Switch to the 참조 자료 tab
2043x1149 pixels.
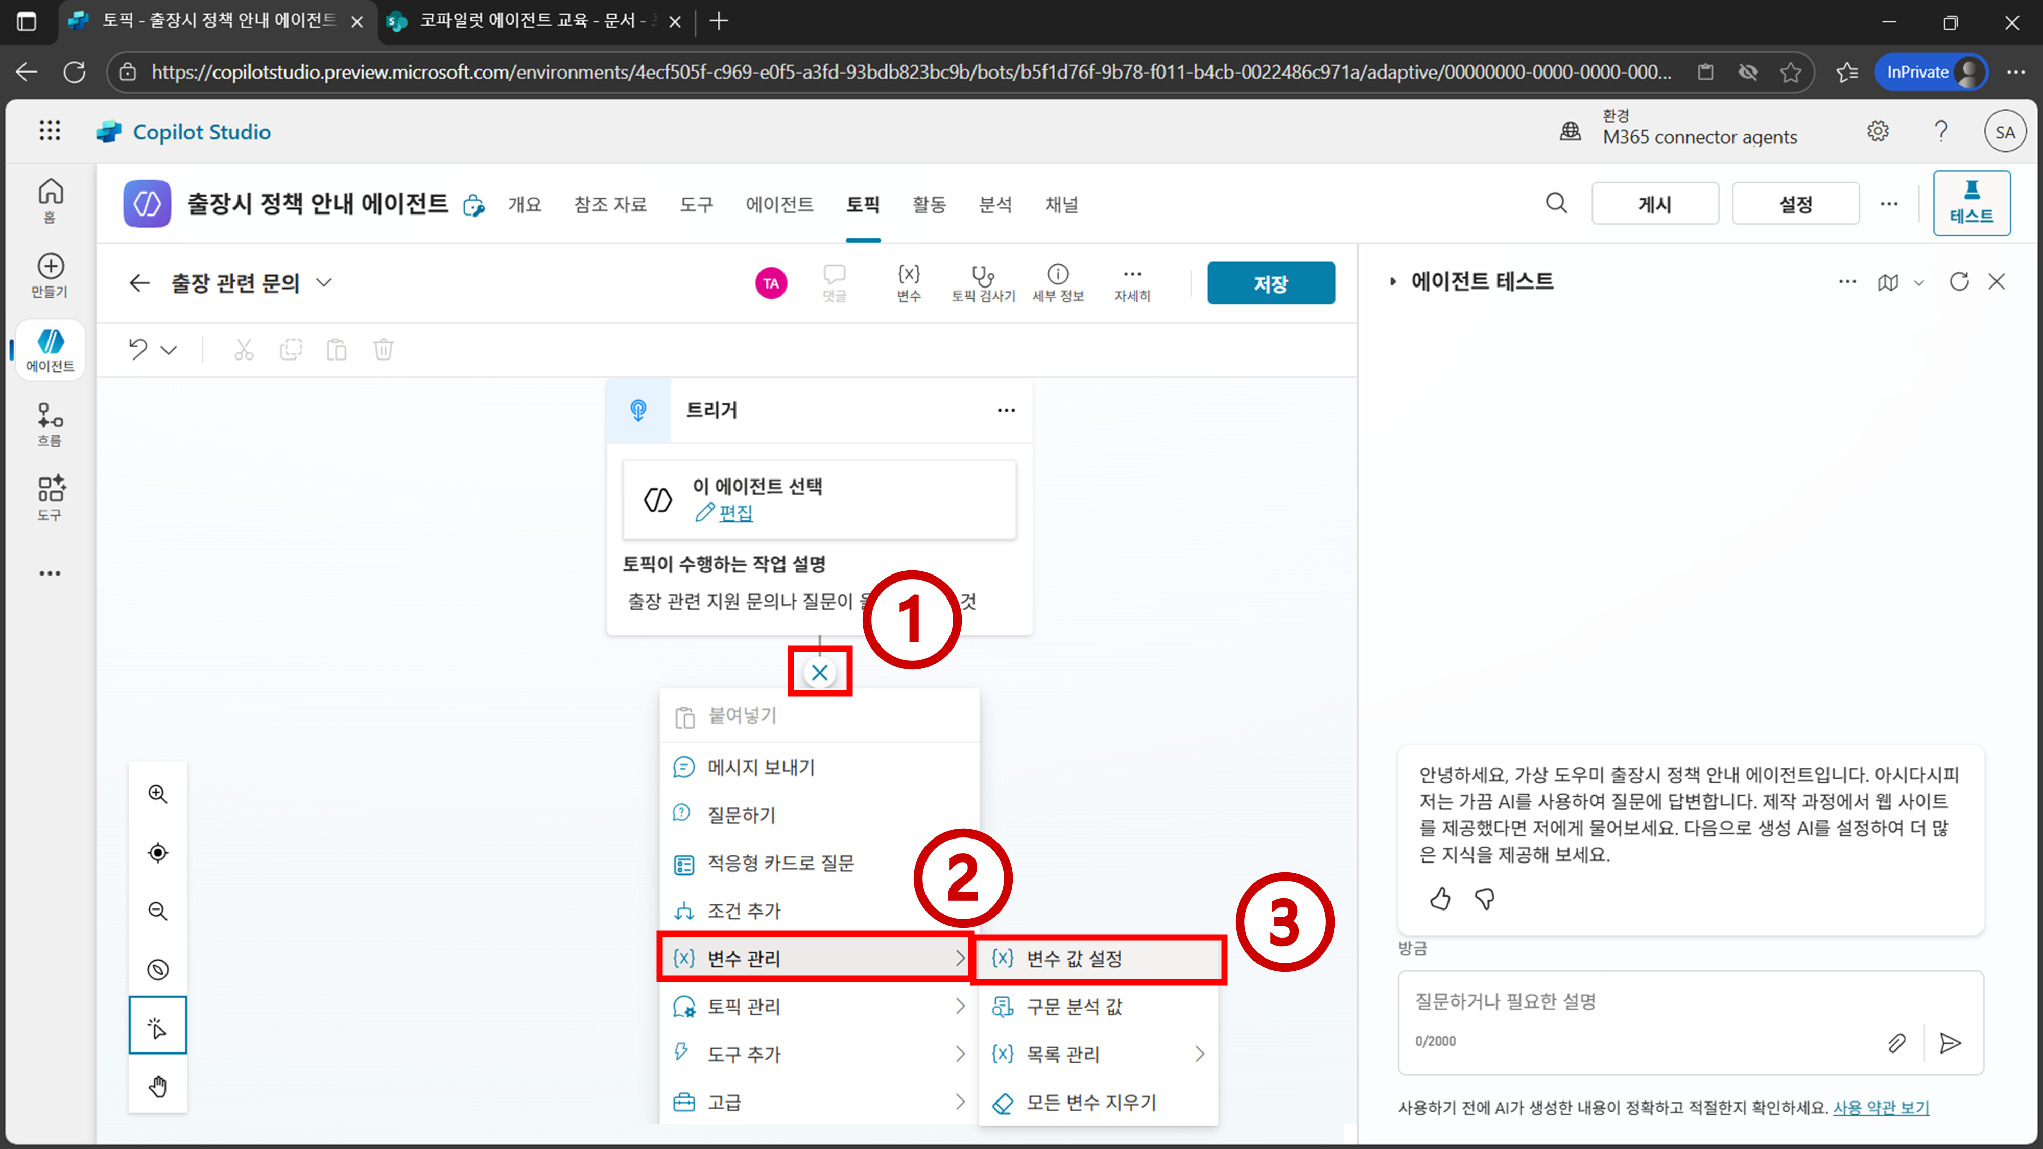coord(610,205)
